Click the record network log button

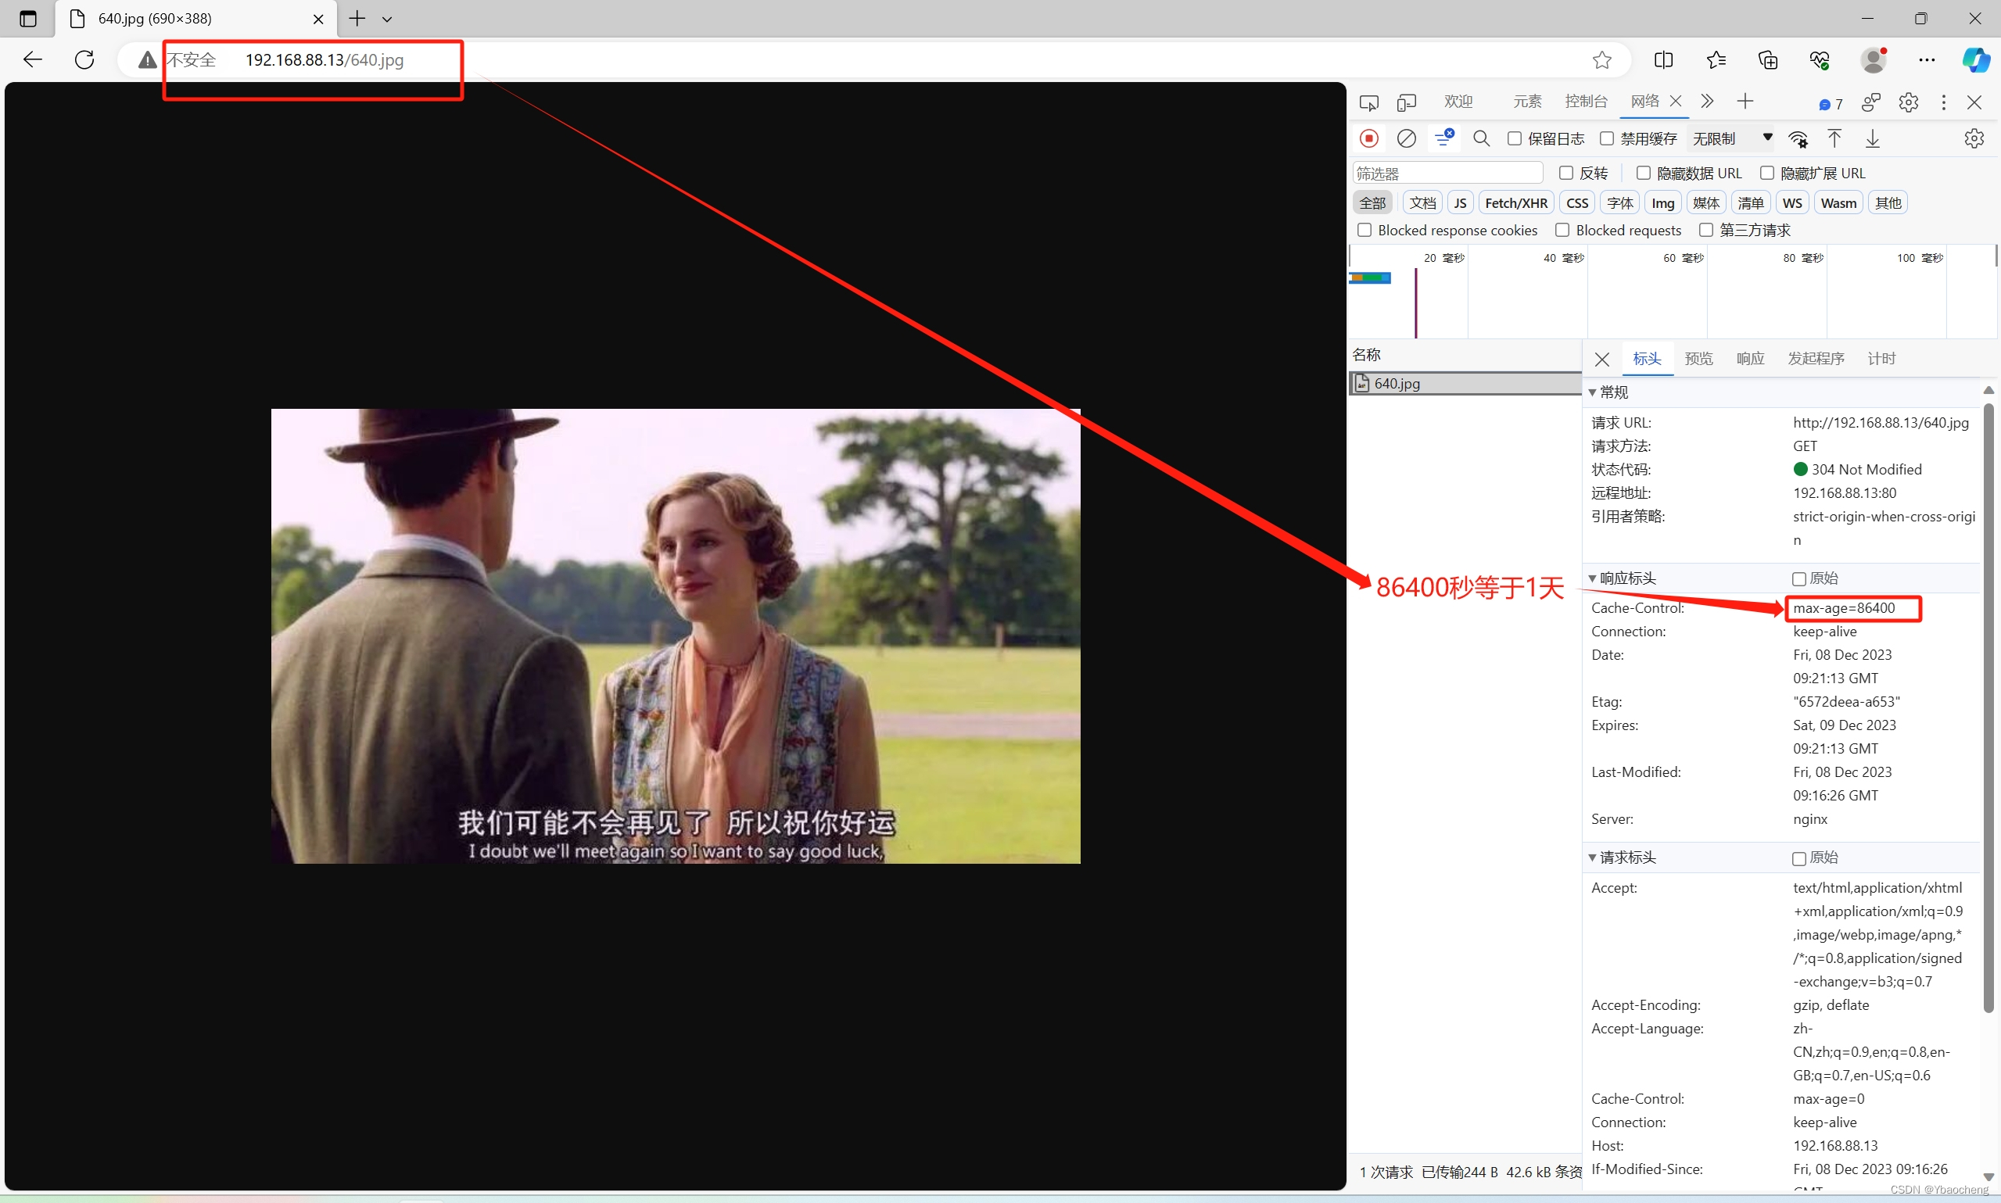pos(1368,138)
